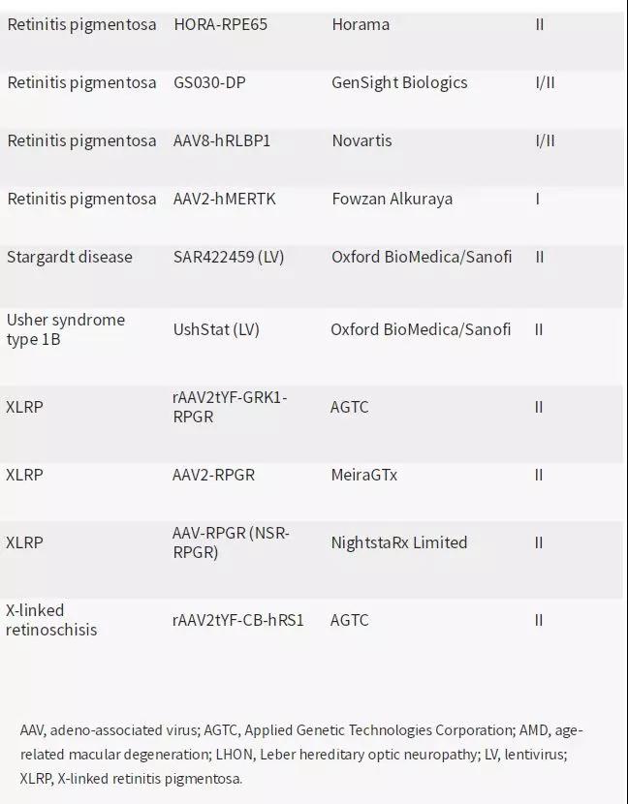Screen dimensions: 628x804
Task: Click the rAAV2tYF-CB-hRS1 product cell
Action: pyautogui.click(x=238, y=620)
